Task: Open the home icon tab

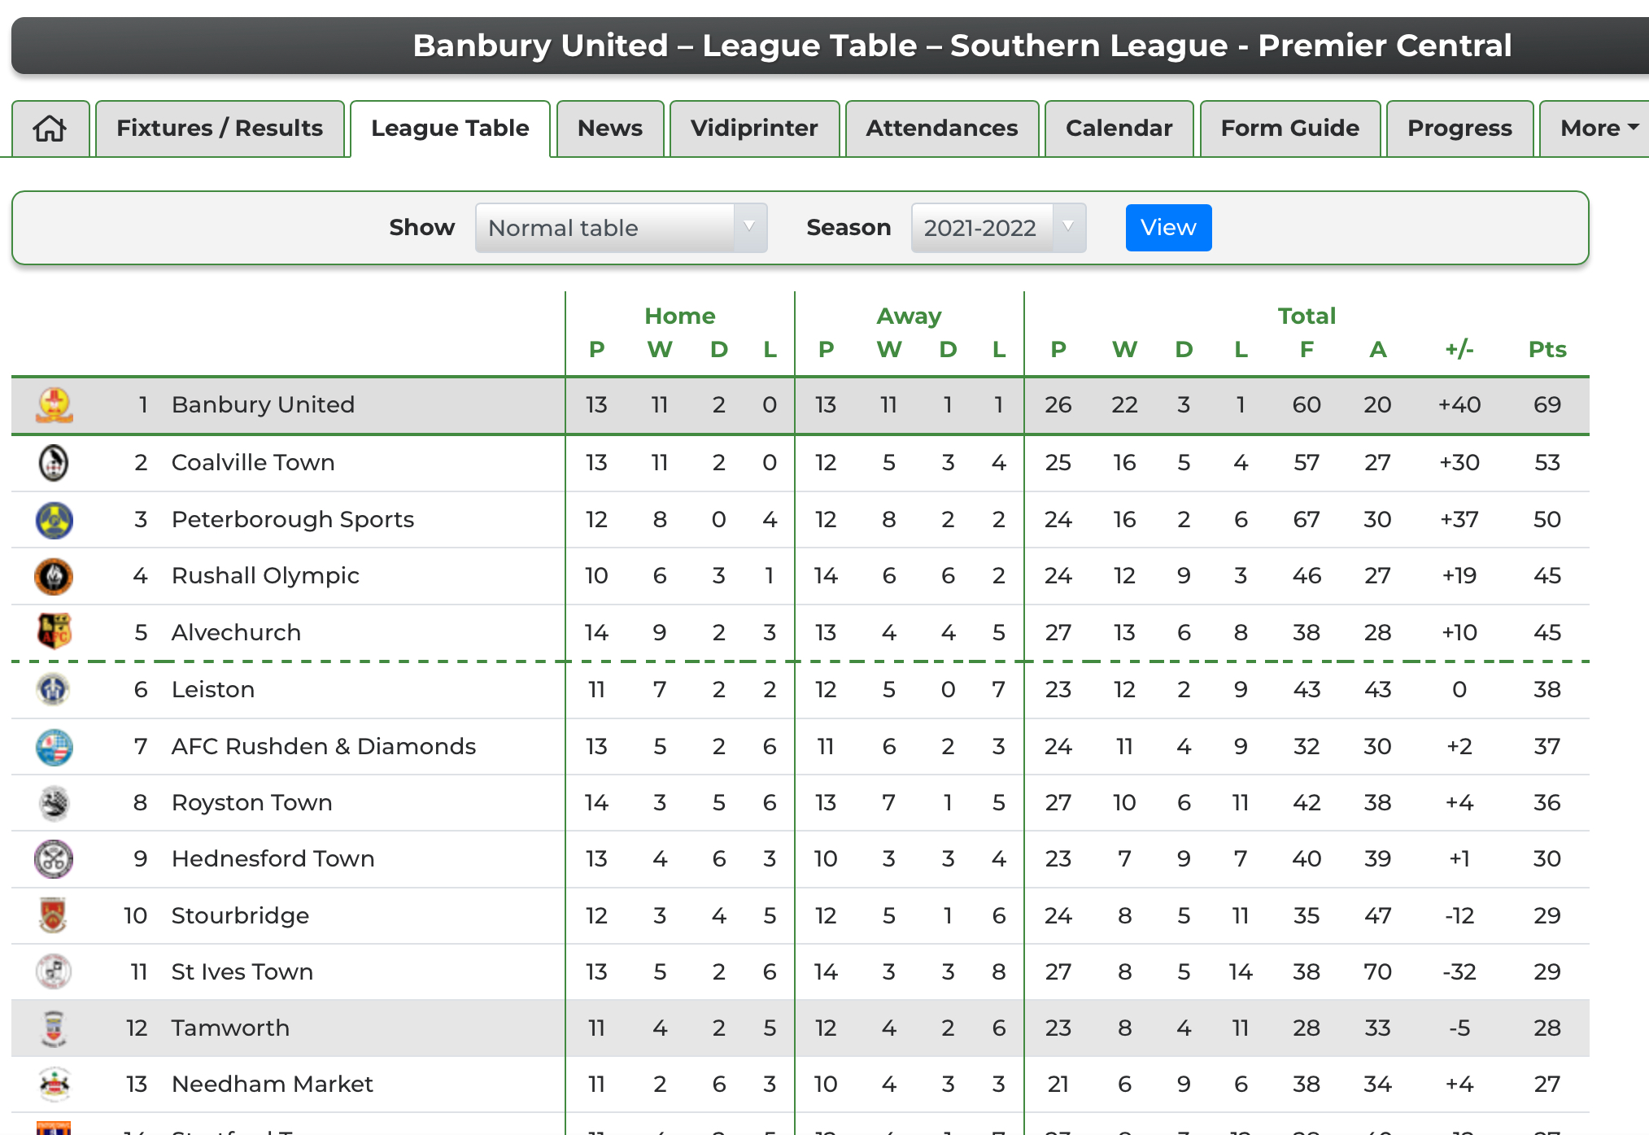Action: pos(50,129)
